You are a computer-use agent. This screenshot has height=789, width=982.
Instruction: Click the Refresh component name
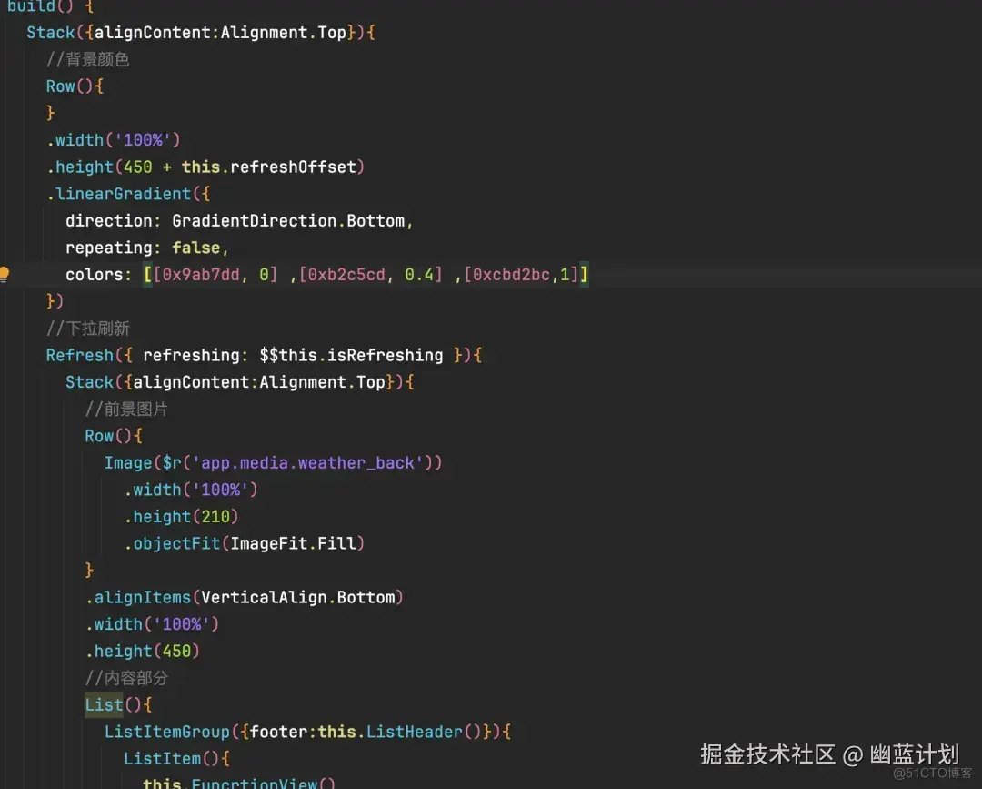79,355
